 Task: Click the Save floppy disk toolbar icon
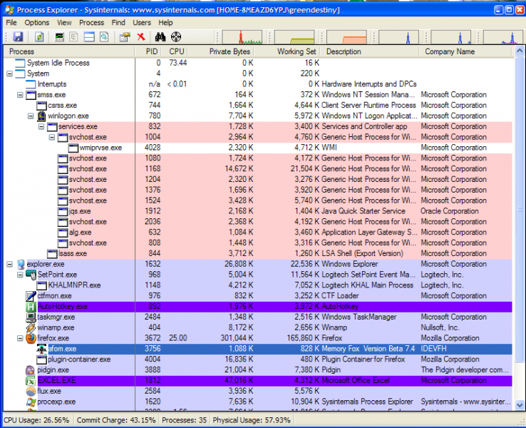click(19, 36)
